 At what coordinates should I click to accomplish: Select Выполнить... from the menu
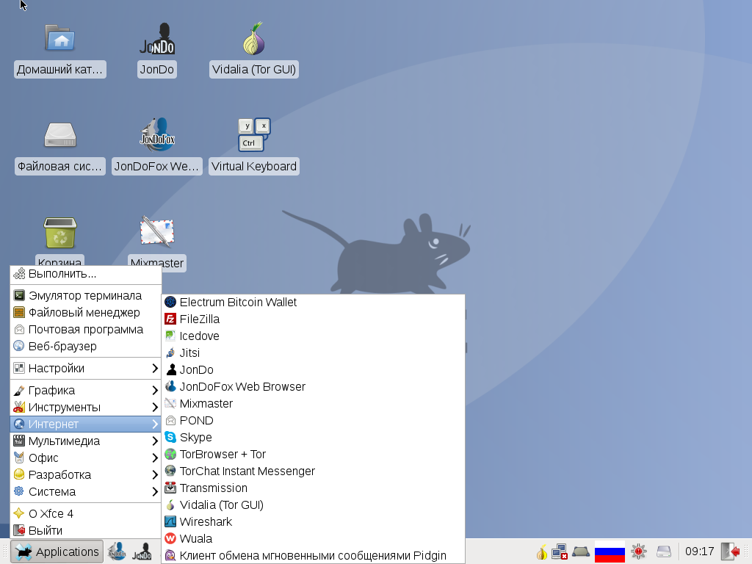click(x=86, y=274)
